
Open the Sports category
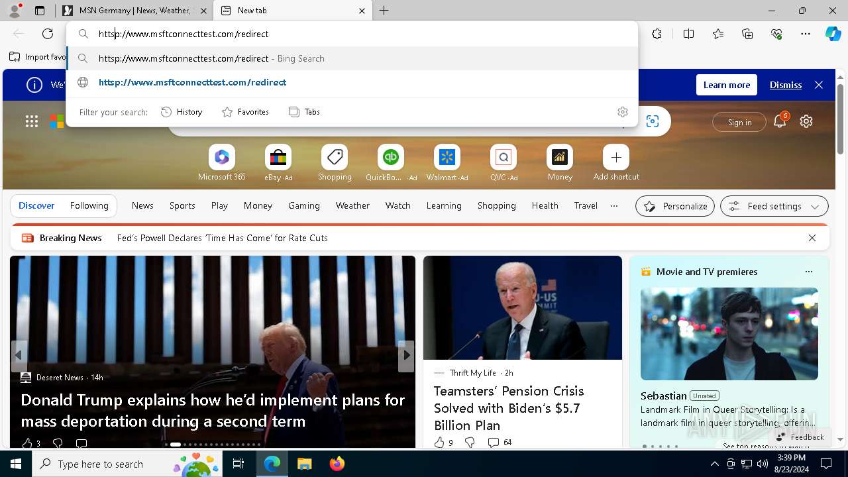click(x=182, y=206)
